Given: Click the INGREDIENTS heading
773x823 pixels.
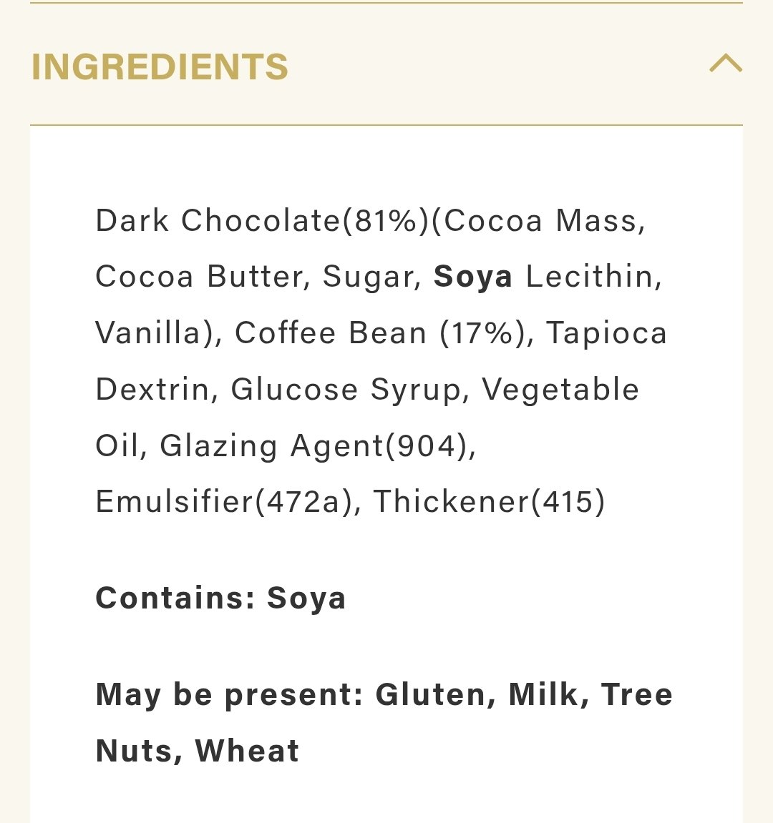Looking at the screenshot, I should (160, 67).
